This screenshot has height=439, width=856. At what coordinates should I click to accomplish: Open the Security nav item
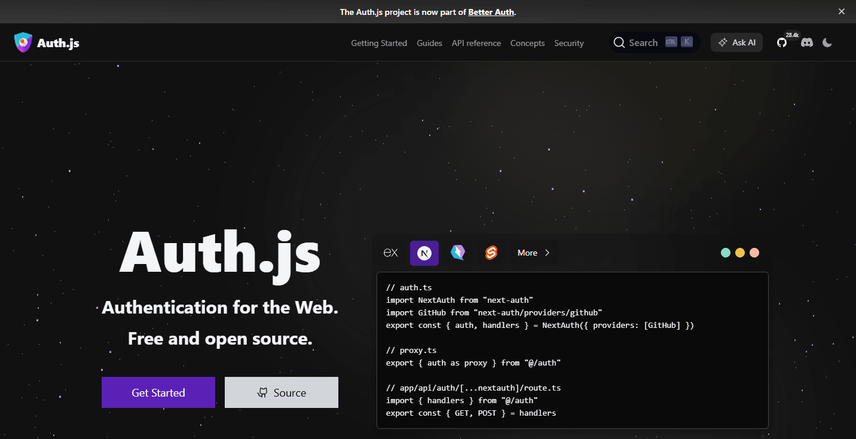point(569,43)
